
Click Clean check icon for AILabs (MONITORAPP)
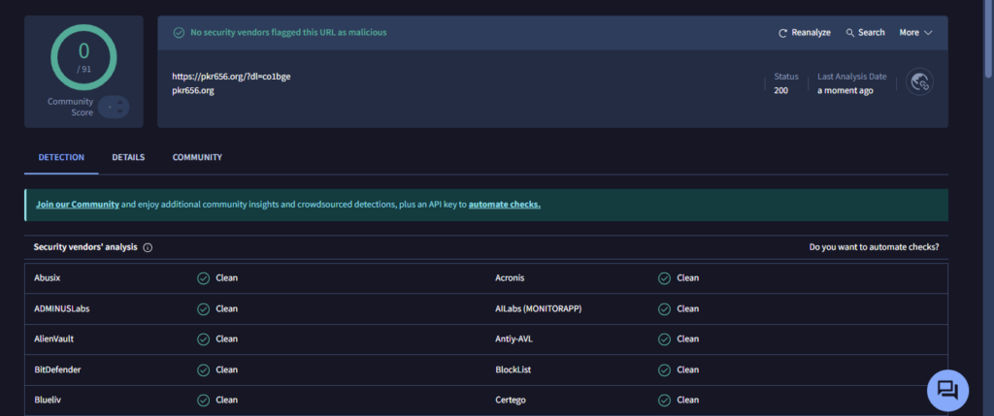coord(664,309)
